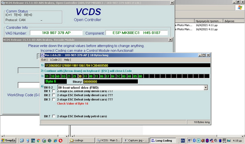Select byte cell 84
Image resolution: width=245 pixels, height=144 pixels.
[113, 76]
